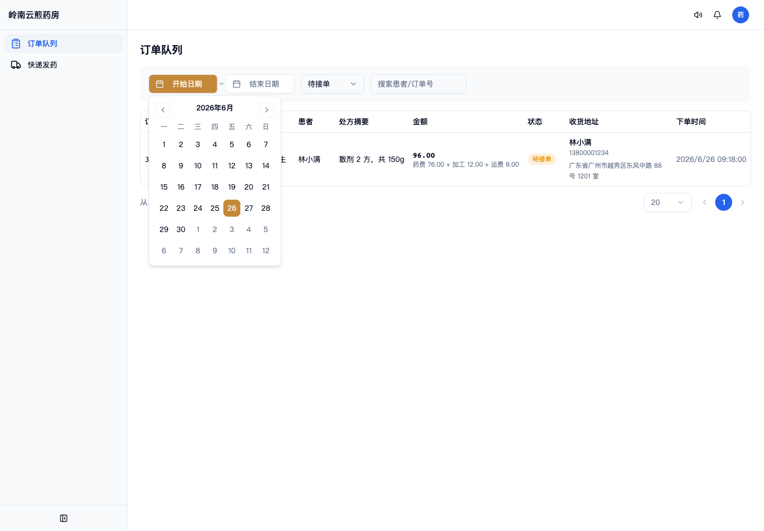The width and height of the screenshot is (764, 531).
Task: Click the pagination previous page arrow
Action: click(x=705, y=202)
